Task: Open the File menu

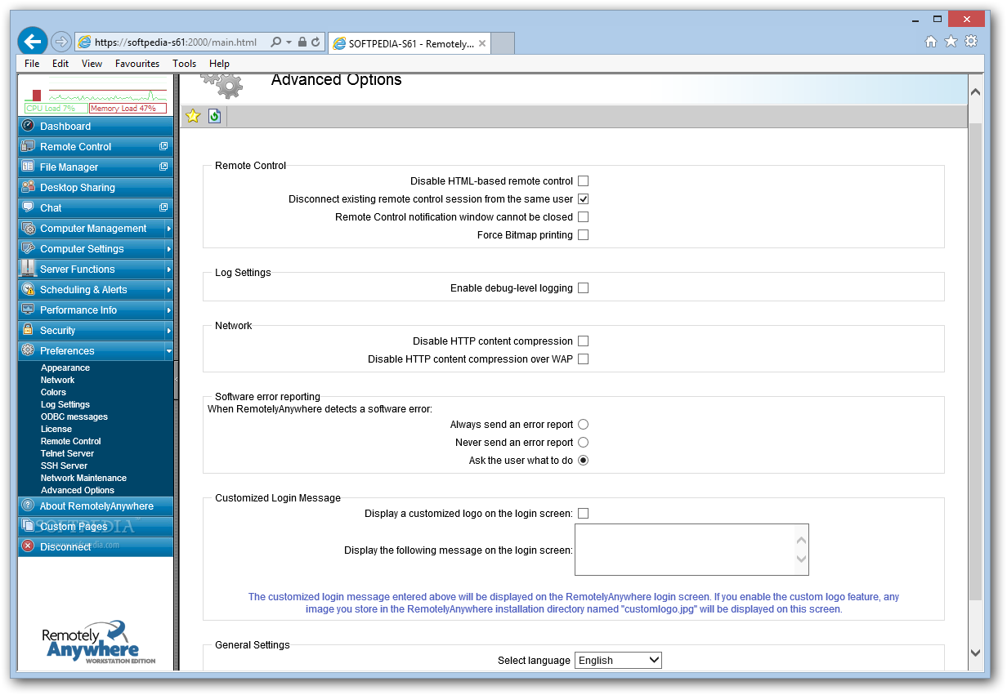Action: (32, 64)
